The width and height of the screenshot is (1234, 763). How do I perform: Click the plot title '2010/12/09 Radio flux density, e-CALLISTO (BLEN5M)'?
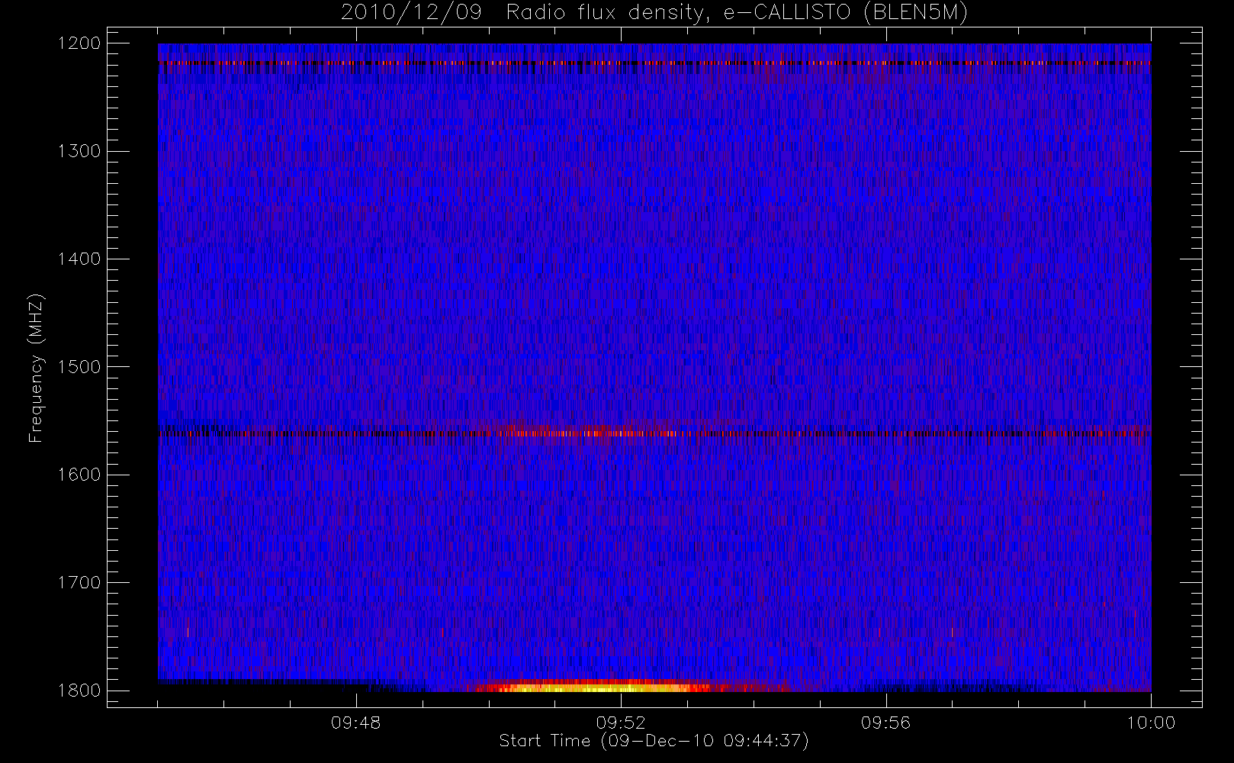(x=654, y=13)
